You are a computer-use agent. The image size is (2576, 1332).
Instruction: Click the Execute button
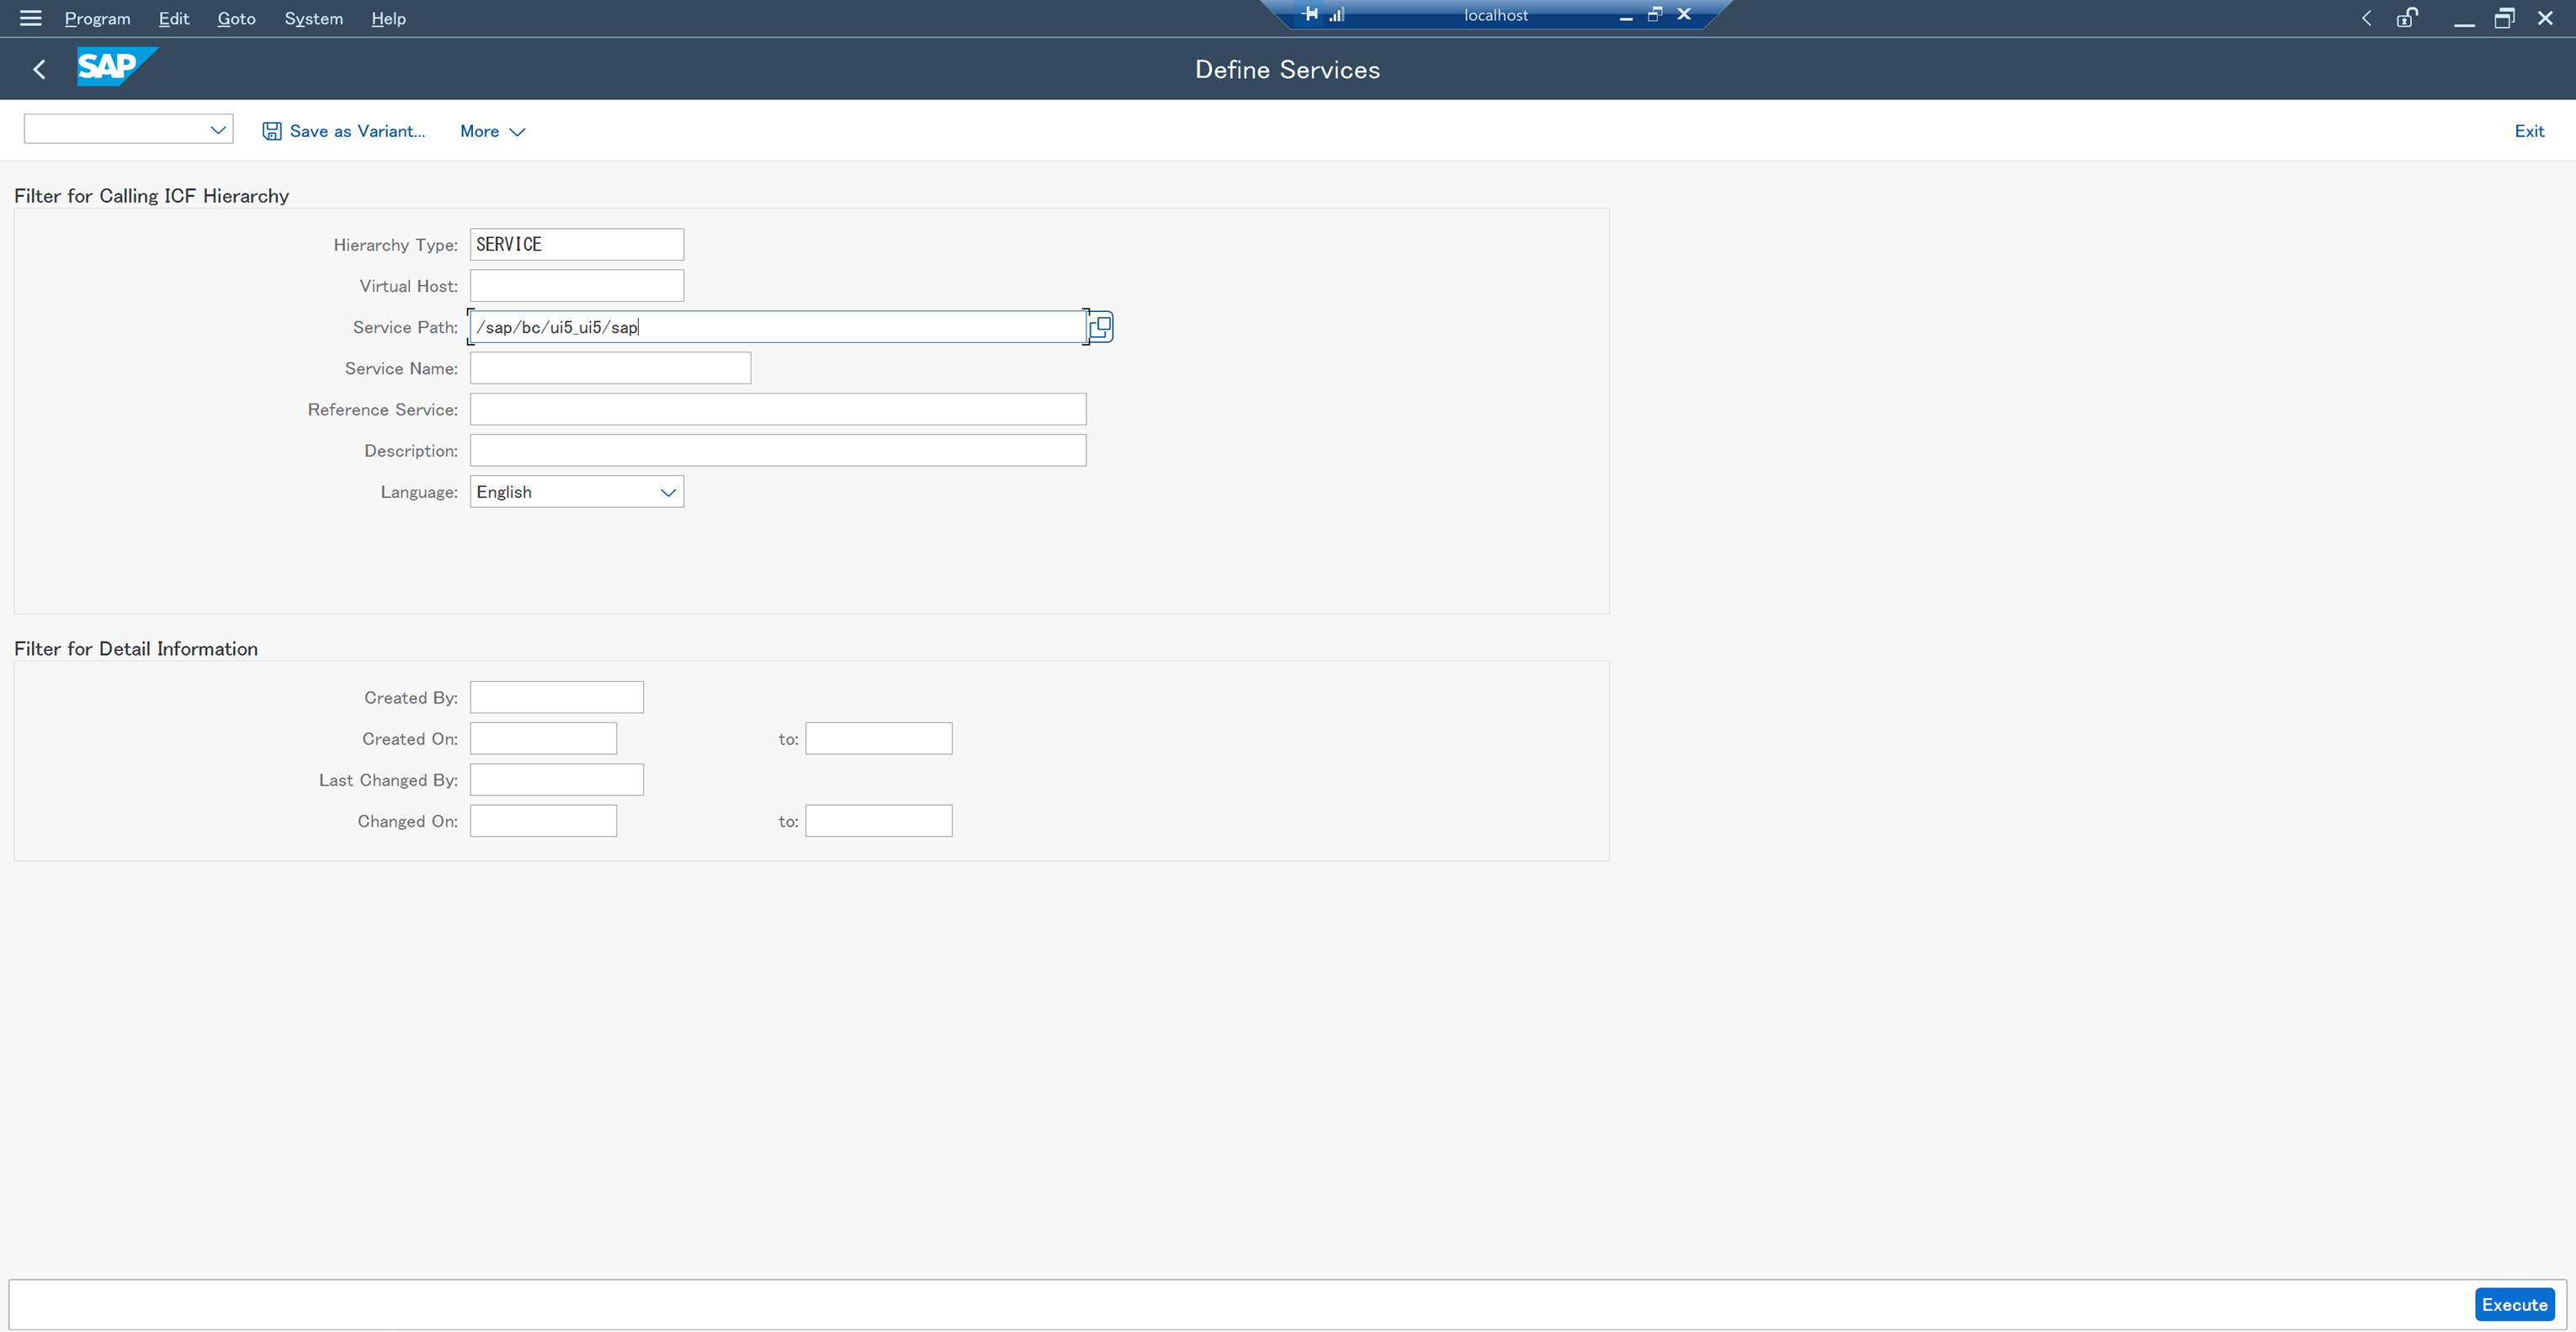(2515, 1304)
